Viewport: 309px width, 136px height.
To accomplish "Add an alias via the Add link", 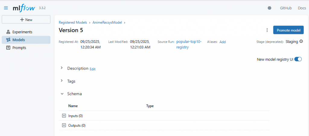I will pyautogui.click(x=222, y=42).
